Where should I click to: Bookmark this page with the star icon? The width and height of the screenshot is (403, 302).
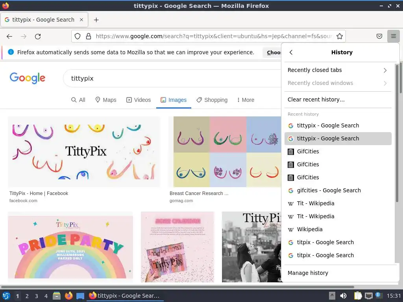pyautogui.click(x=340, y=36)
